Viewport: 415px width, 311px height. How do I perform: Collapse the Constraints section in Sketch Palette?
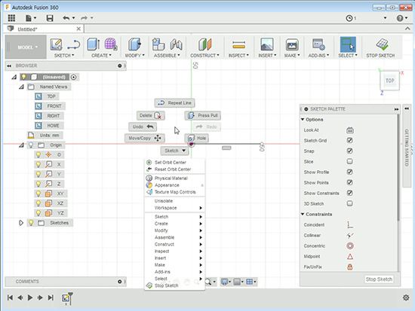point(303,214)
